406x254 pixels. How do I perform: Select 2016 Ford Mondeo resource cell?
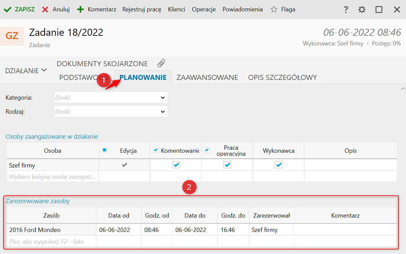coord(51,230)
